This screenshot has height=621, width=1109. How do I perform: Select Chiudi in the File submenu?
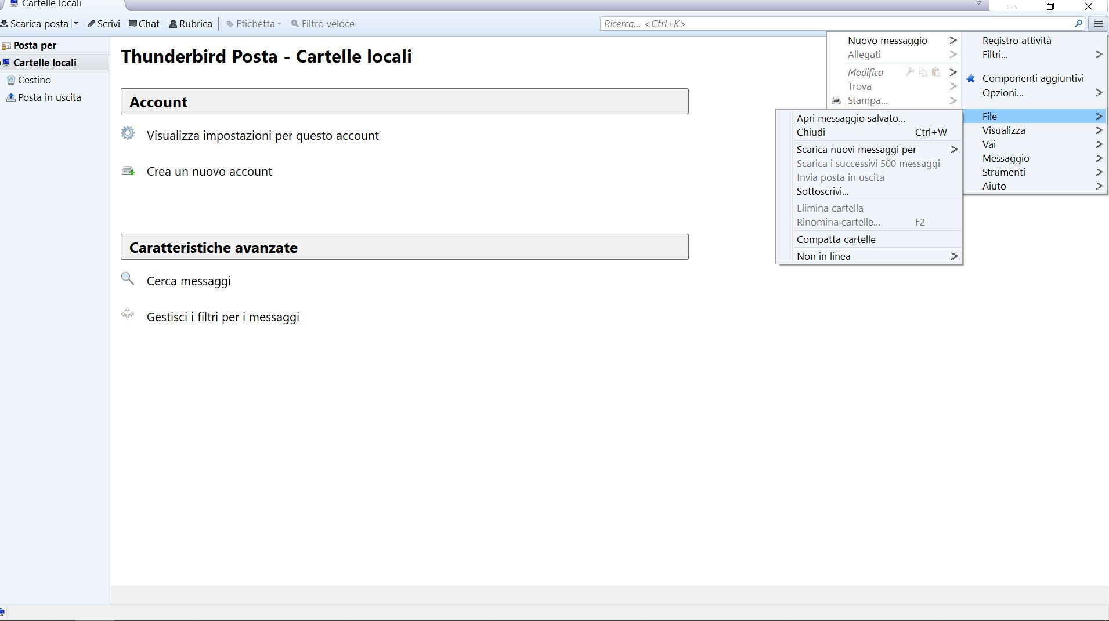(x=869, y=132)
